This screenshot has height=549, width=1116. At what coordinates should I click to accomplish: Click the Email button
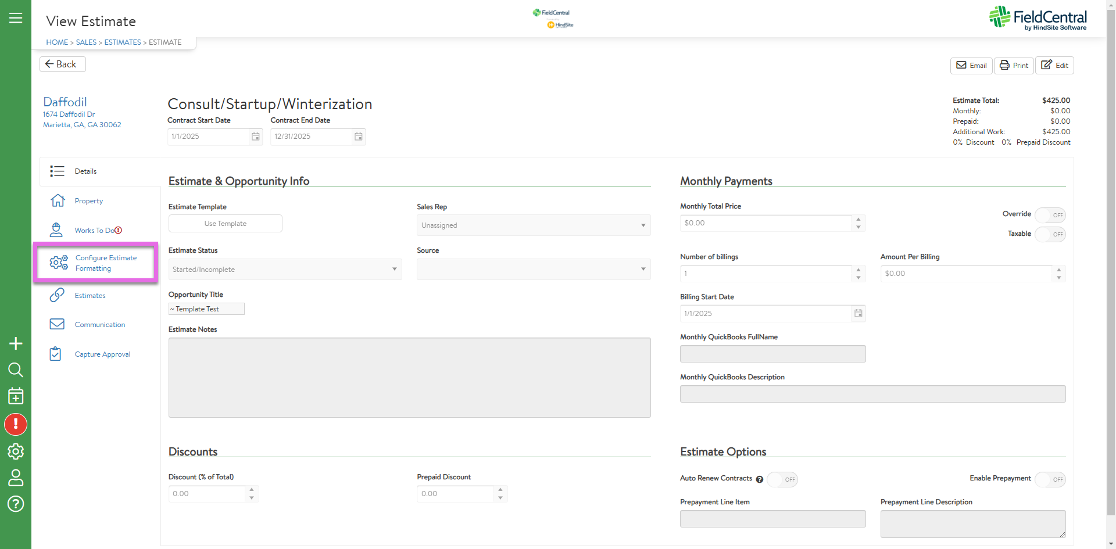click(x=971, y=66)
